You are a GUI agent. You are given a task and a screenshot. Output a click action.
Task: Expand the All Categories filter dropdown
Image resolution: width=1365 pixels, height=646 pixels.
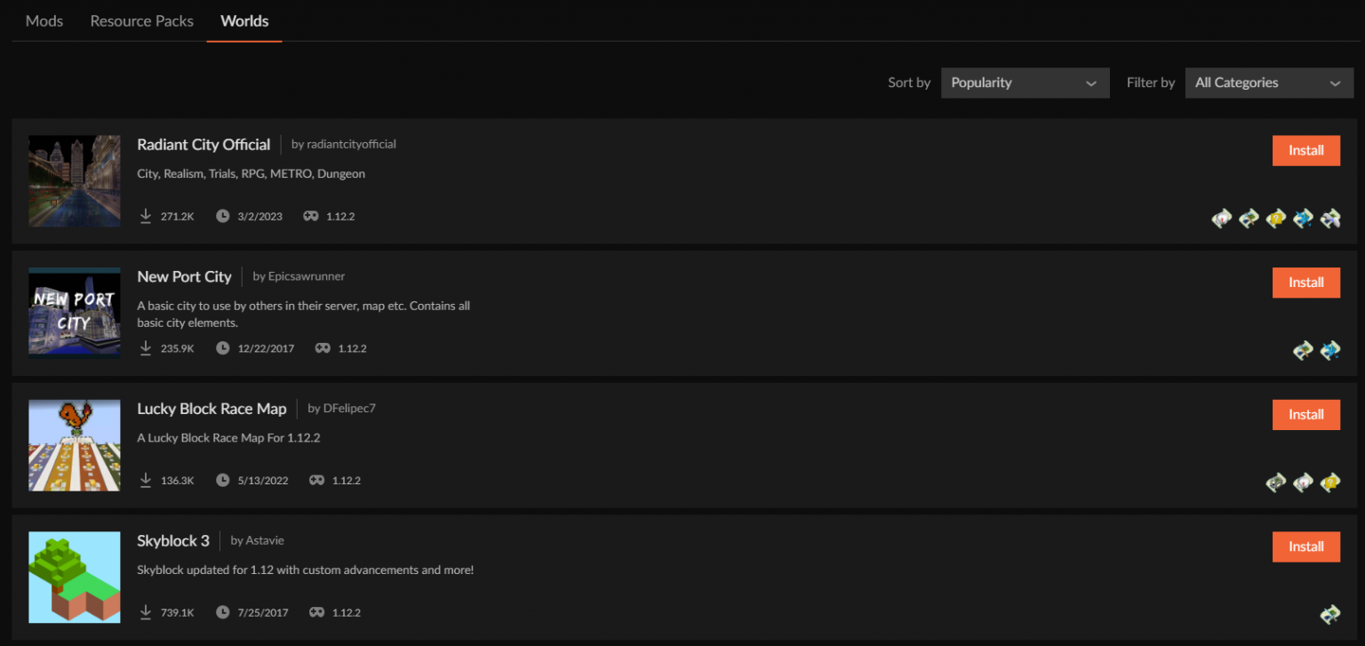point(1269,82)
